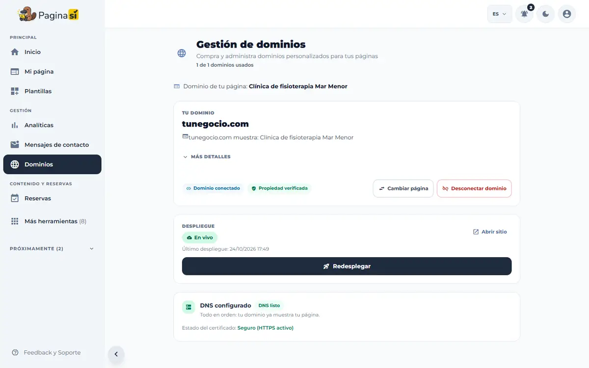Open Feedback y Soporte link
Image resolution: width=589 pixels, height=368 pixels.
(46, 353)
